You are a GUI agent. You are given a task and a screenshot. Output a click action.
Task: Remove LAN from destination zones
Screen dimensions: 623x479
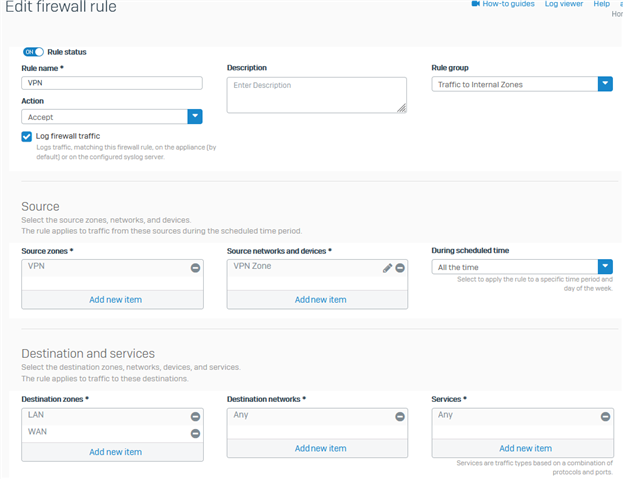tap(195, 416)
